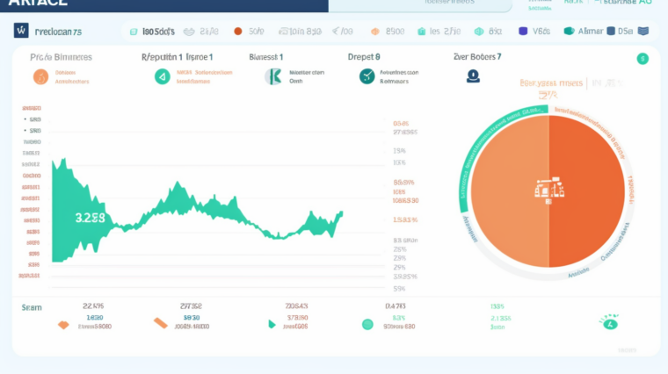Click the dark teal circle icon under Drepet 8
Screen dimensions: 668x374
tap(367, 77)
